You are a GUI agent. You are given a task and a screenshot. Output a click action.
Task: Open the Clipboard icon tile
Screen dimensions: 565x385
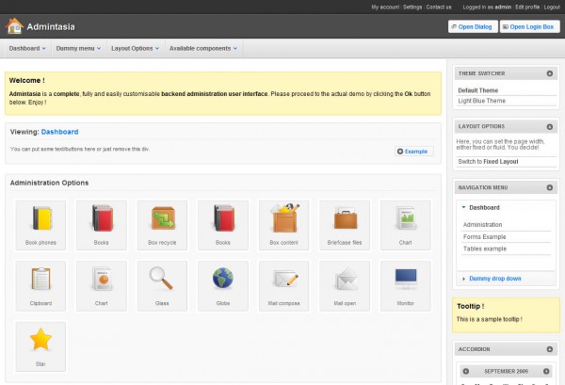[x=40, y=286]
